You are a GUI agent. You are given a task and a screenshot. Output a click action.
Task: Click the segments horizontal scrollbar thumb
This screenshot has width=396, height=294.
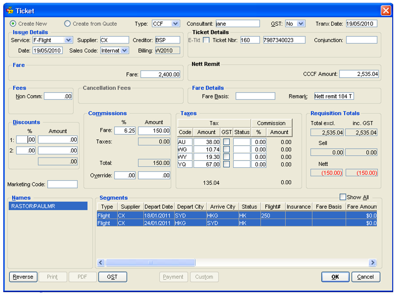click(x=150, y=262)
